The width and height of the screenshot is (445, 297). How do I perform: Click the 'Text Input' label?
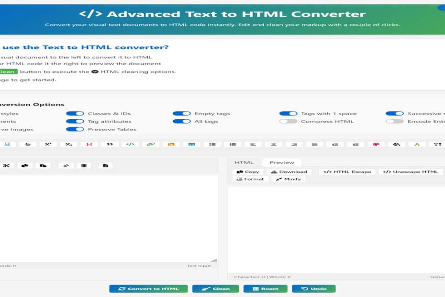(x=199, y=266)
